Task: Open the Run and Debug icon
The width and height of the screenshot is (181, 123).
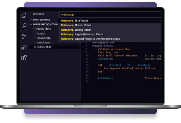Action: click(24, 47)
